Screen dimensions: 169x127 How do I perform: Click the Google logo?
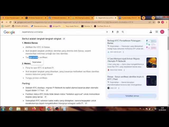[9, 32]
